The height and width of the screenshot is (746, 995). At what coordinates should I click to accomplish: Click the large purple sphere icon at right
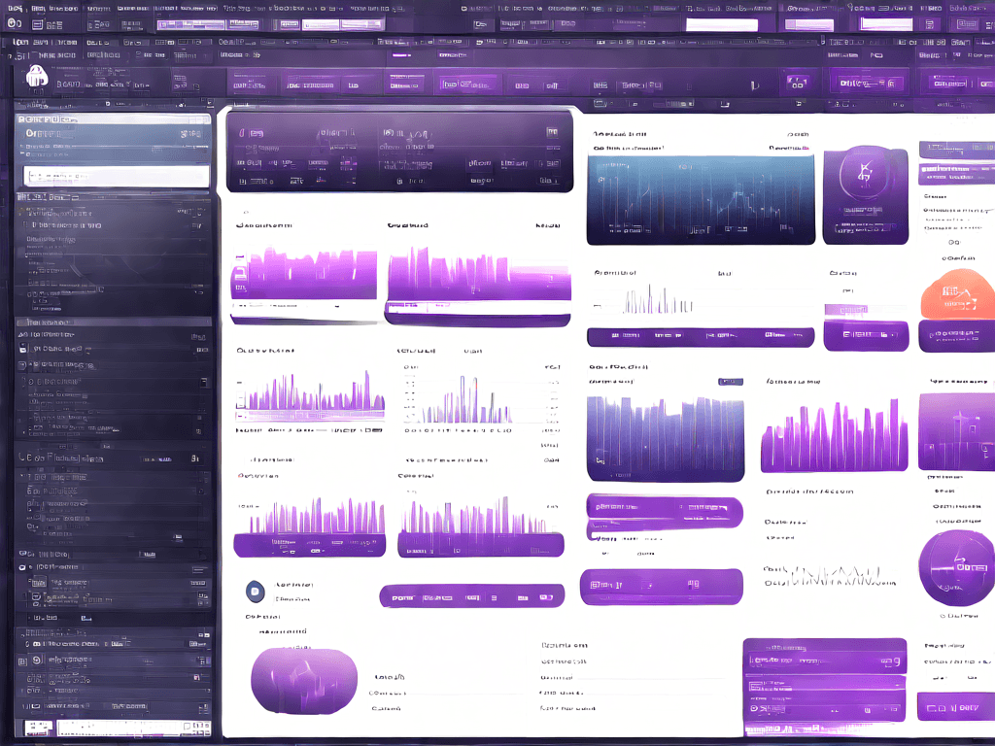click(957, 568)
